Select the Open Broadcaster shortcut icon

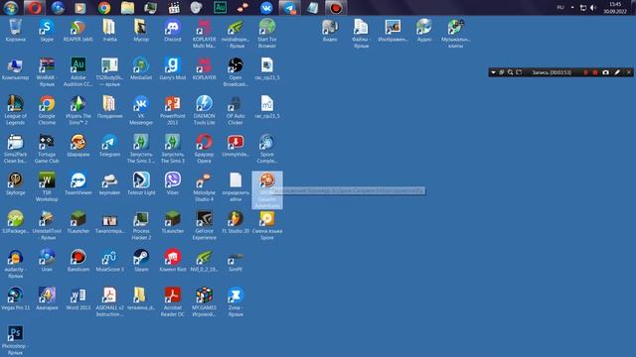pos(236,71)
